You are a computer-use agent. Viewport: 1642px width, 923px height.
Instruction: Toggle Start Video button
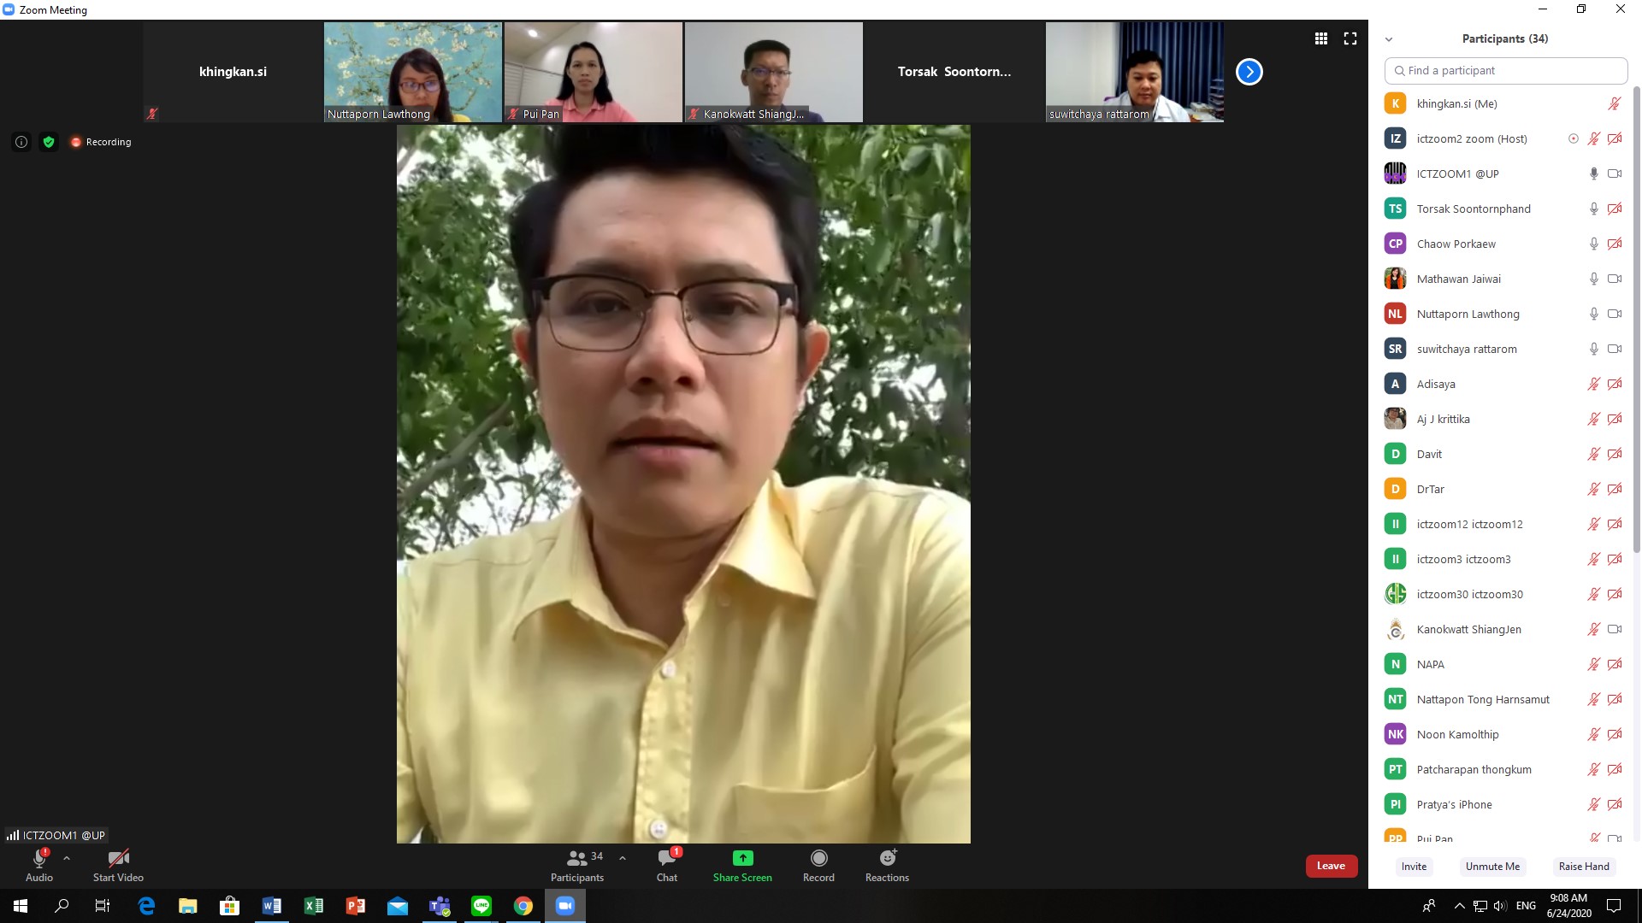(x=118, y=865)
